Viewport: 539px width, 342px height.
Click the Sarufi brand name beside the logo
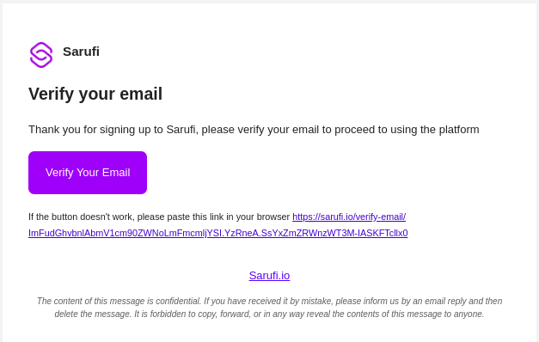pyautogui.click(x=81, y=52)
